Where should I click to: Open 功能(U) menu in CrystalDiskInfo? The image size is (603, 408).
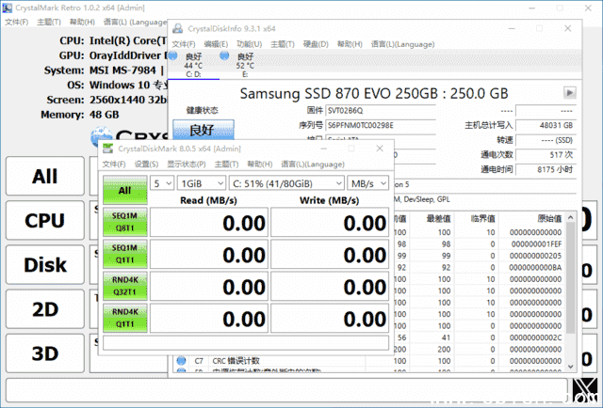[249, 44]
